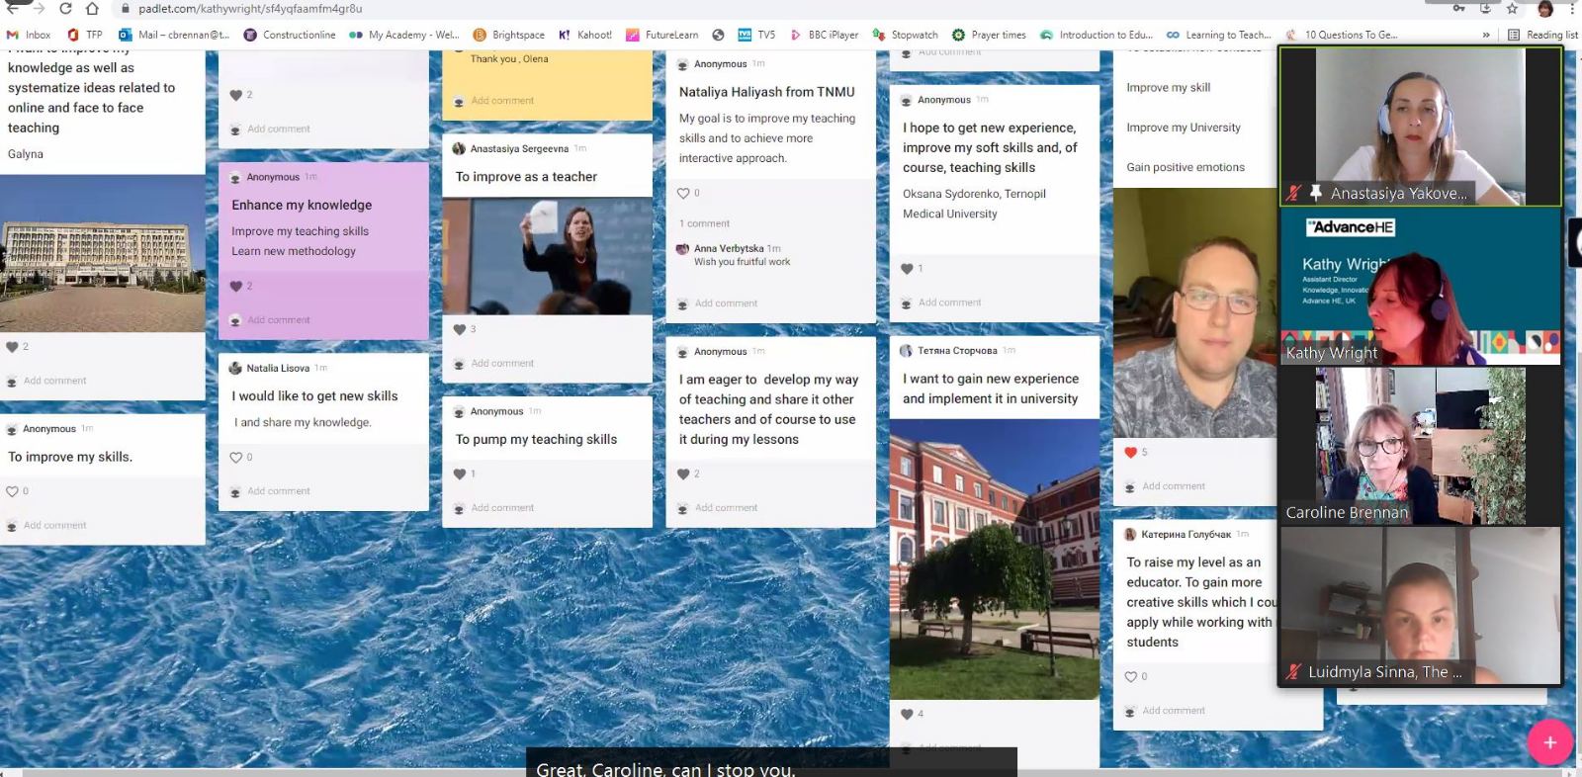This screenshot has height=777, width=1582.
Task: Unlike the "Enhance my knowledge" post heart
Action: (x=236, y=286)
